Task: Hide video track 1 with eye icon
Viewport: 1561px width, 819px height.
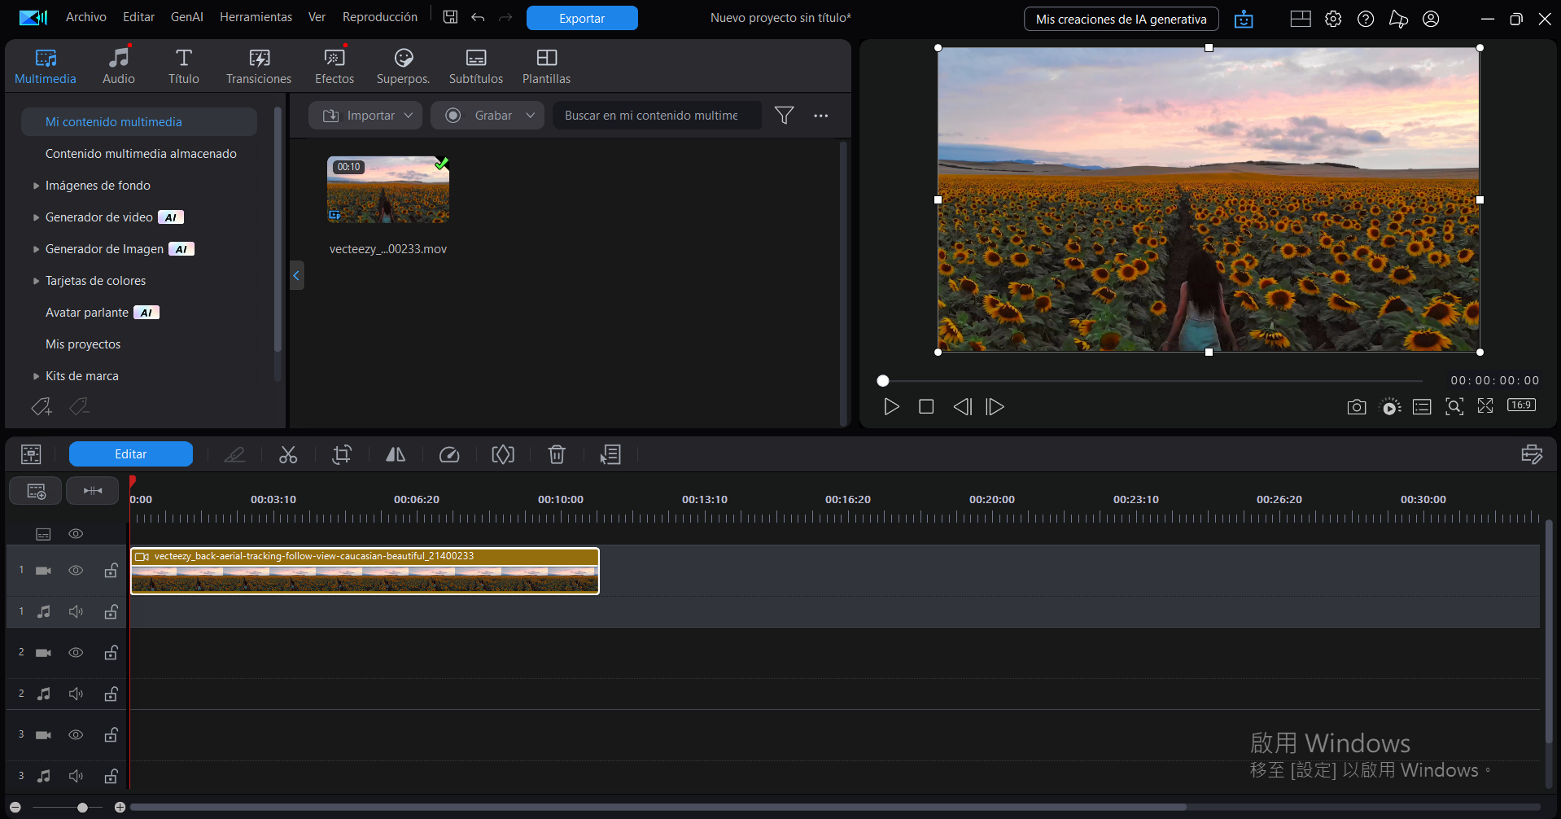Action: (x=76, y=571)
